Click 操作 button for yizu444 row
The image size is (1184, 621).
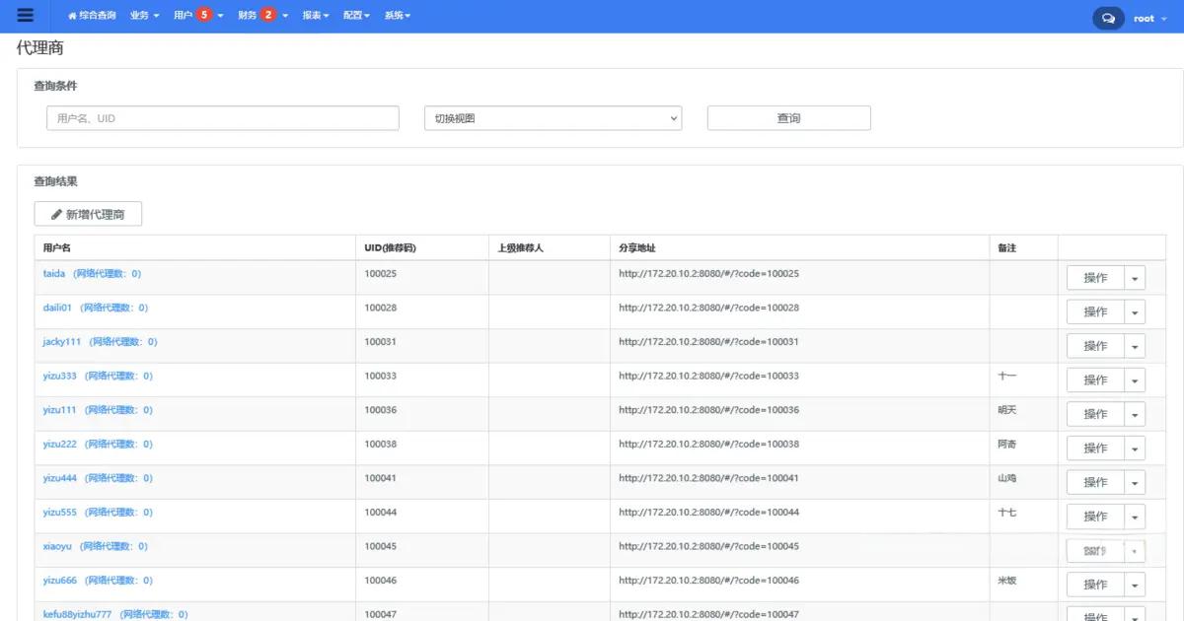tap(1095, 482)
